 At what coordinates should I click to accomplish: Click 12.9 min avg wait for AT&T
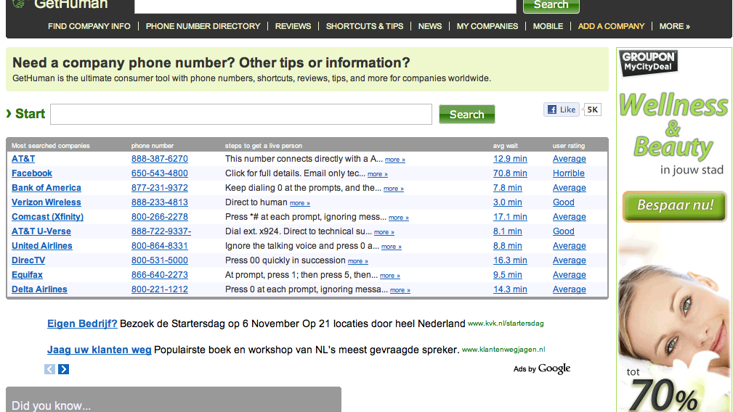click(x=510, y=159)
